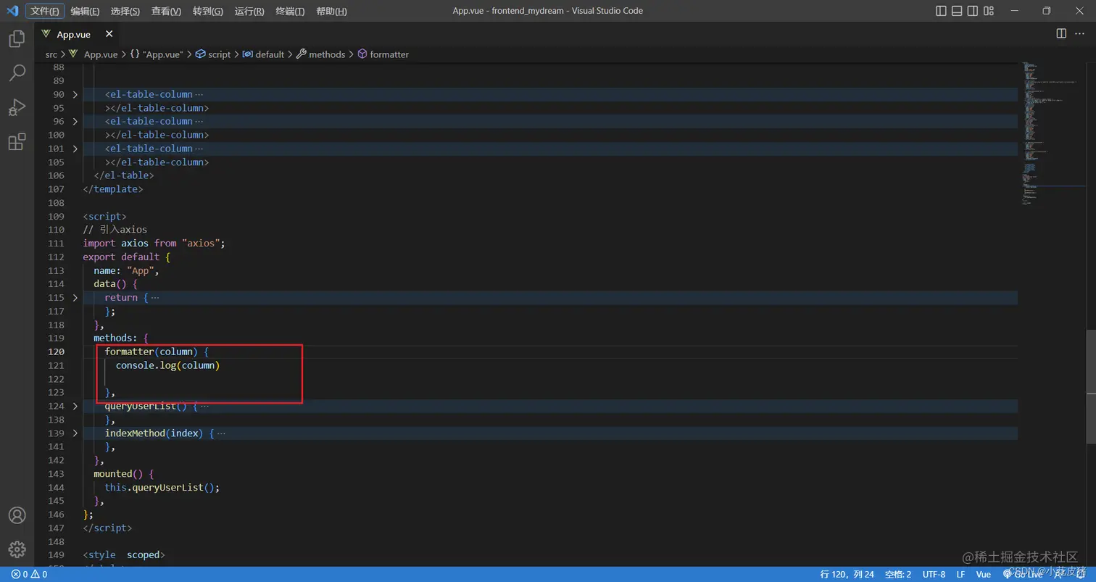Open the formatter breadcrumb
1096x582 pixels.
(383, 54)
